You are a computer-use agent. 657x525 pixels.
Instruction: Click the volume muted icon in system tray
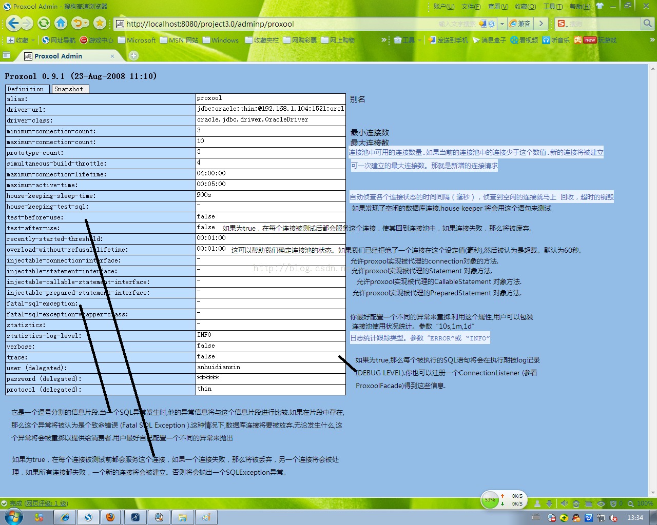(x=613, y=518)
